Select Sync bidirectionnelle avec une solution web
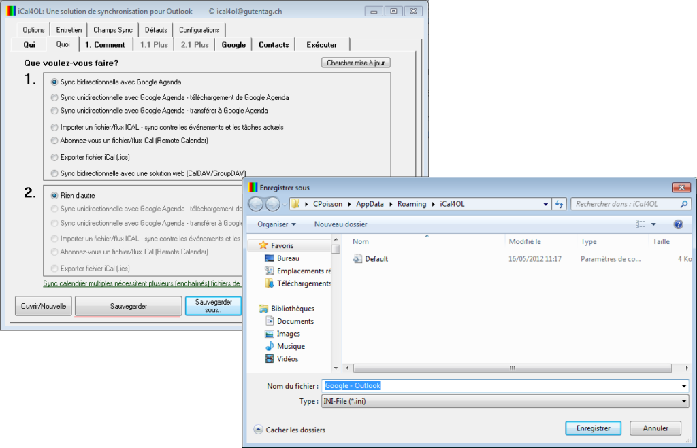 54,173
